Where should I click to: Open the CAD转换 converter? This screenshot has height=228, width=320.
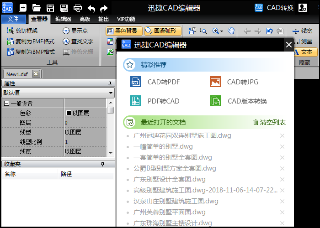point(274,8)
